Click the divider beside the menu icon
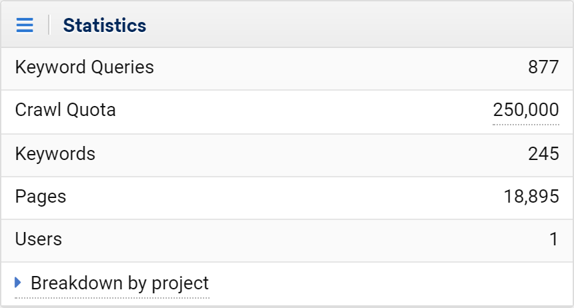The image size is (574, 308). [49, 25]
